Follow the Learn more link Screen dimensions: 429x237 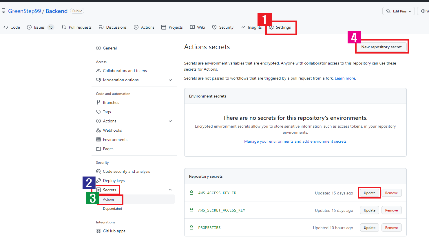345,78
